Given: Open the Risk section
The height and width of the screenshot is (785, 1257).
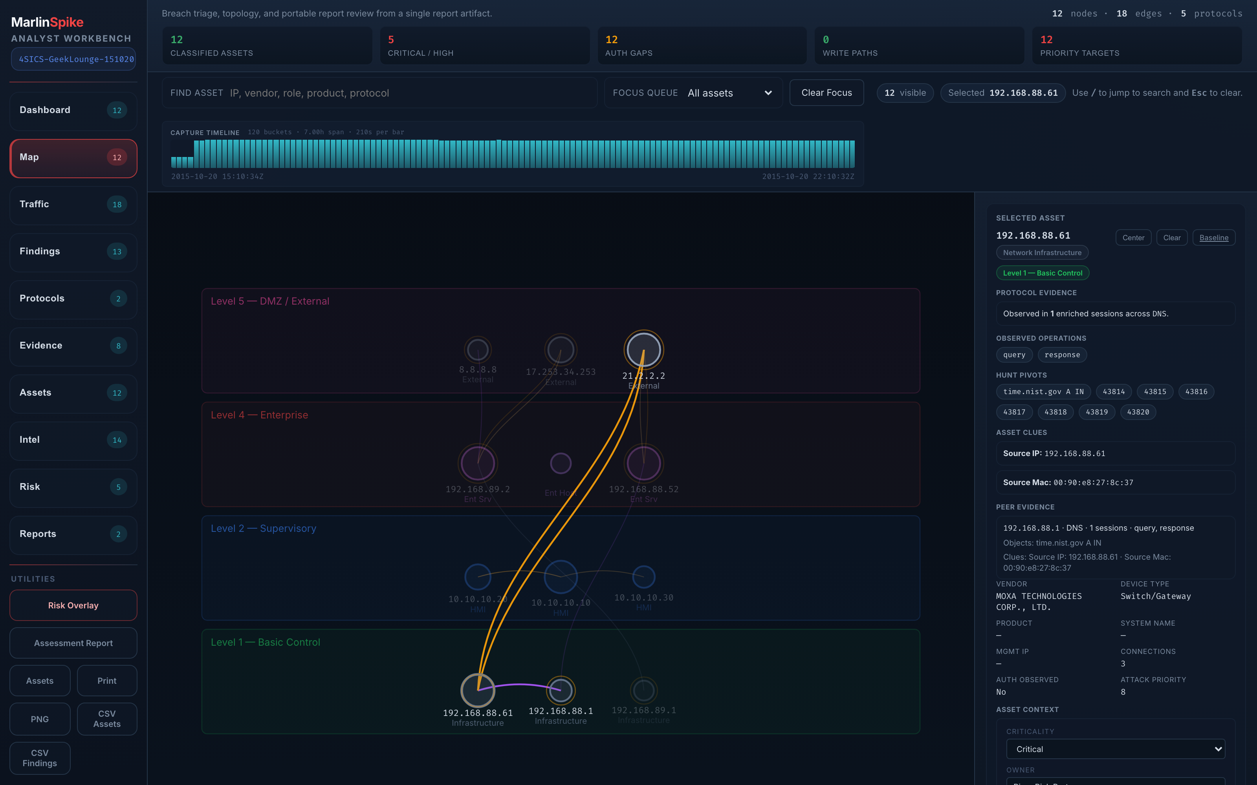Looking at the screenshot, I should point(73,487).
